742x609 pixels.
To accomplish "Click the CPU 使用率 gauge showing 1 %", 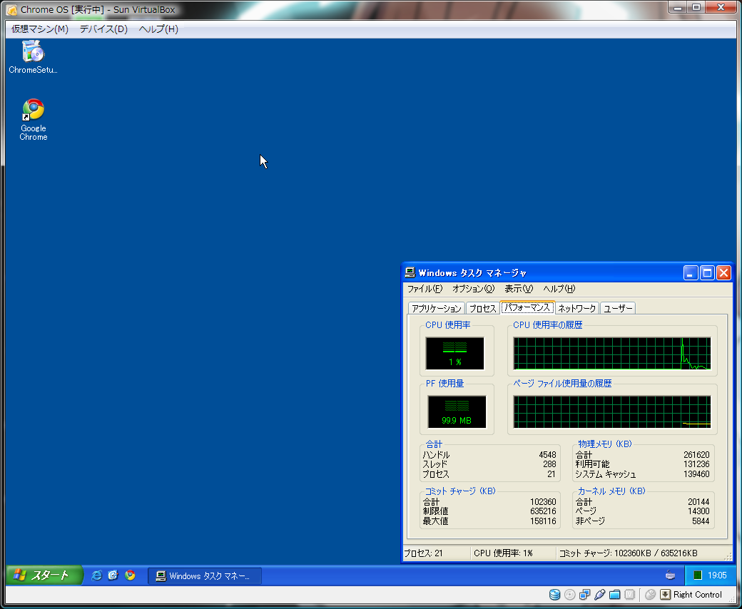I will pyautogui.click(x=454, y=353).
